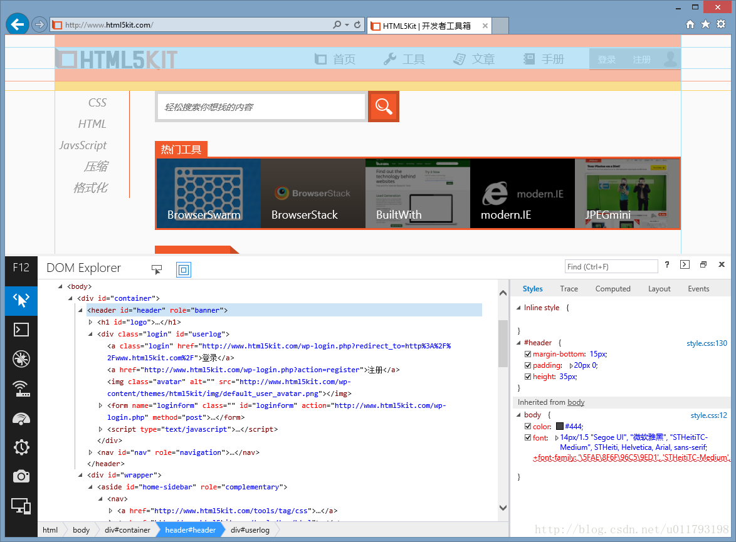The image size is (736, 542).
Task: Uncheck the color property checkbox
Action: tap(528, 427)
